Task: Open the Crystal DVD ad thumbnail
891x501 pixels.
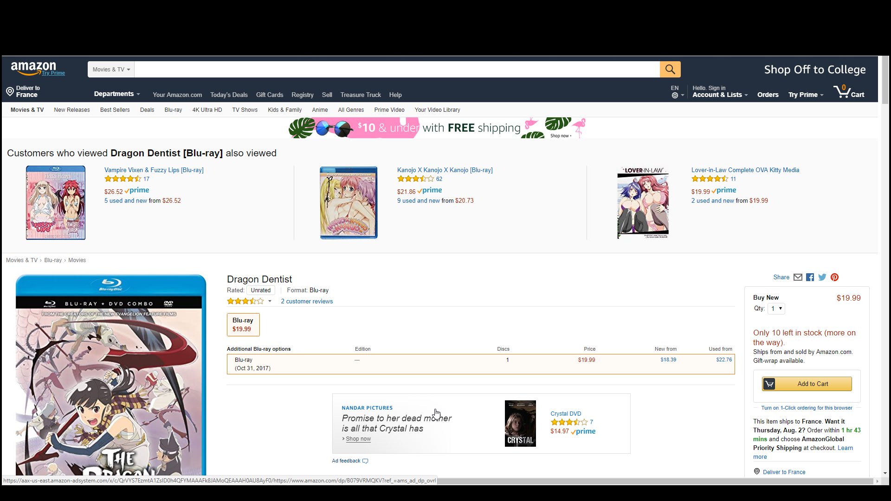Action: 520,424
